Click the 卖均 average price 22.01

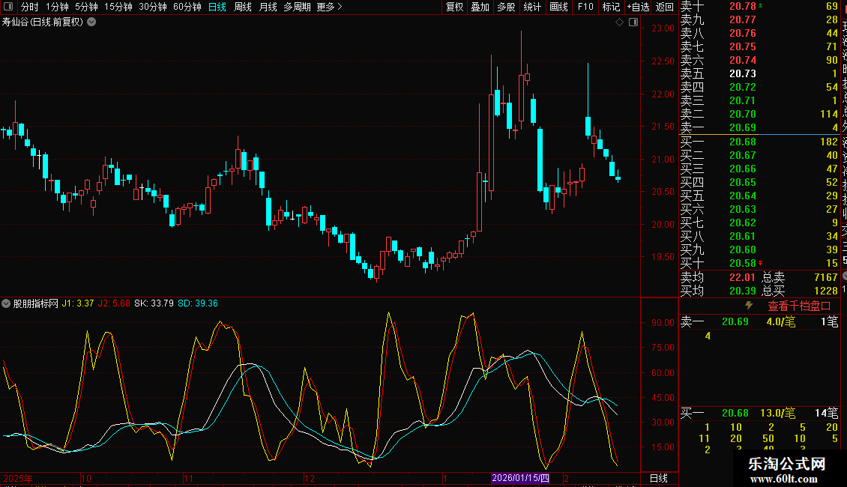click(742, 277)
